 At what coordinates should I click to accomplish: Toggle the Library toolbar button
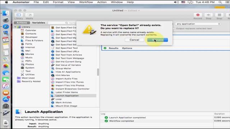[19, 16]
